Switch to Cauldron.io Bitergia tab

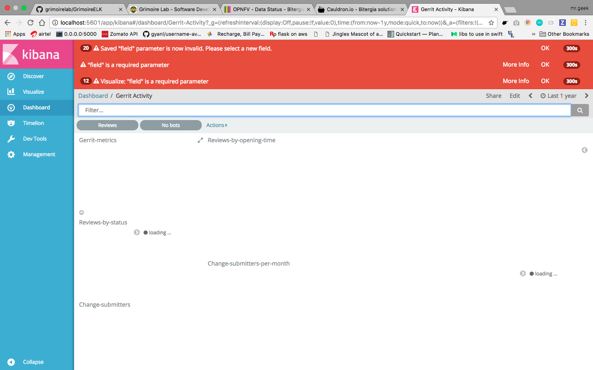pos(361,9)
